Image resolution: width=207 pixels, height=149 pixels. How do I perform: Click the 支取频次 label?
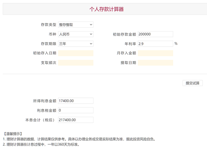click(48, 63)
